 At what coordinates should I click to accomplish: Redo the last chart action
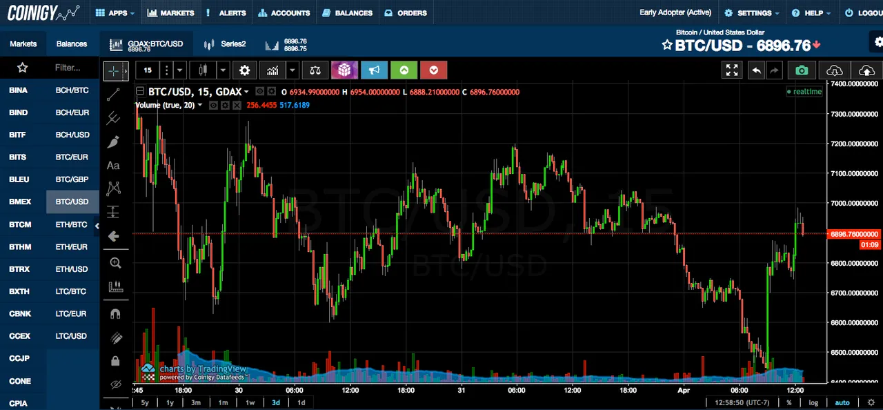(x=774, y=70)
